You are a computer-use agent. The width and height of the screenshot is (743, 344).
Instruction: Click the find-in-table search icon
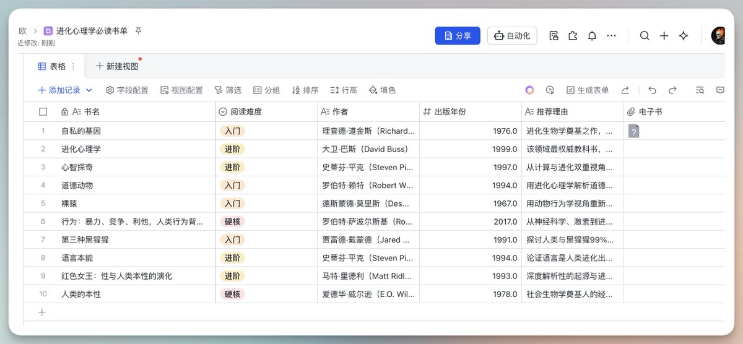point(700,90)
